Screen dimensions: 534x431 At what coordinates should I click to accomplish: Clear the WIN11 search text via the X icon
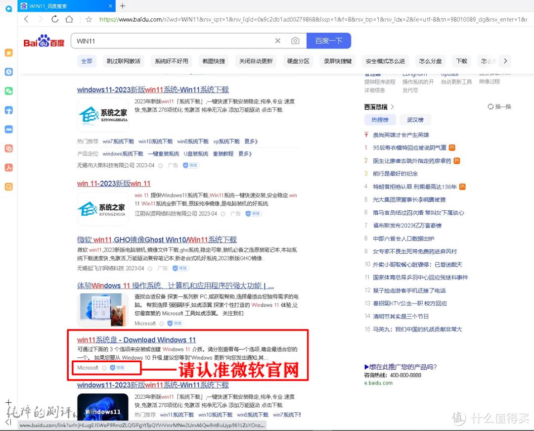[x=278, y=41]
